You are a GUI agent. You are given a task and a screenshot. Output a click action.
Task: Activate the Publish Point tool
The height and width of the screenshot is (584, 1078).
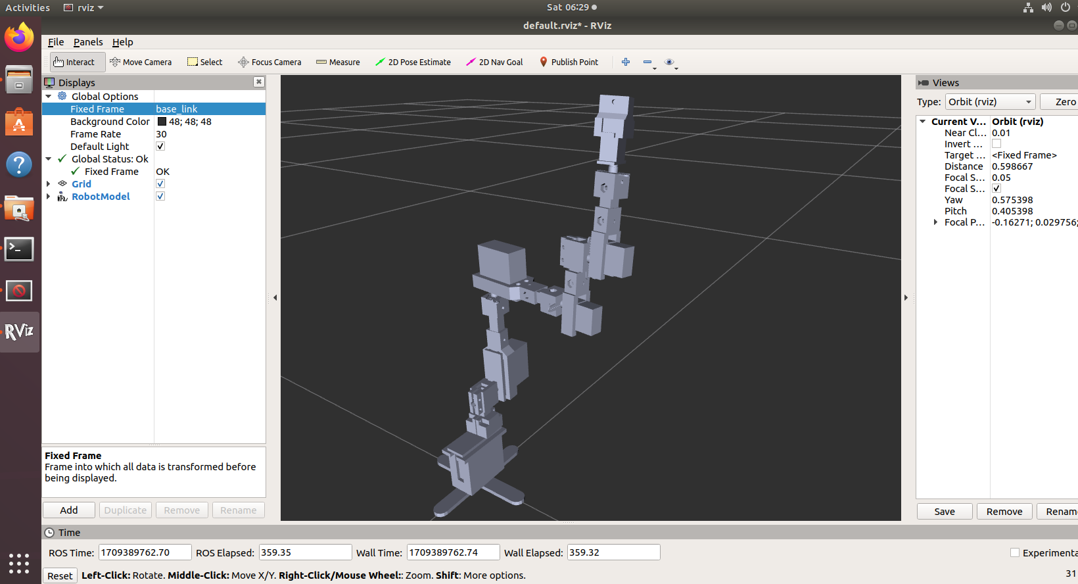pos(569,62)
